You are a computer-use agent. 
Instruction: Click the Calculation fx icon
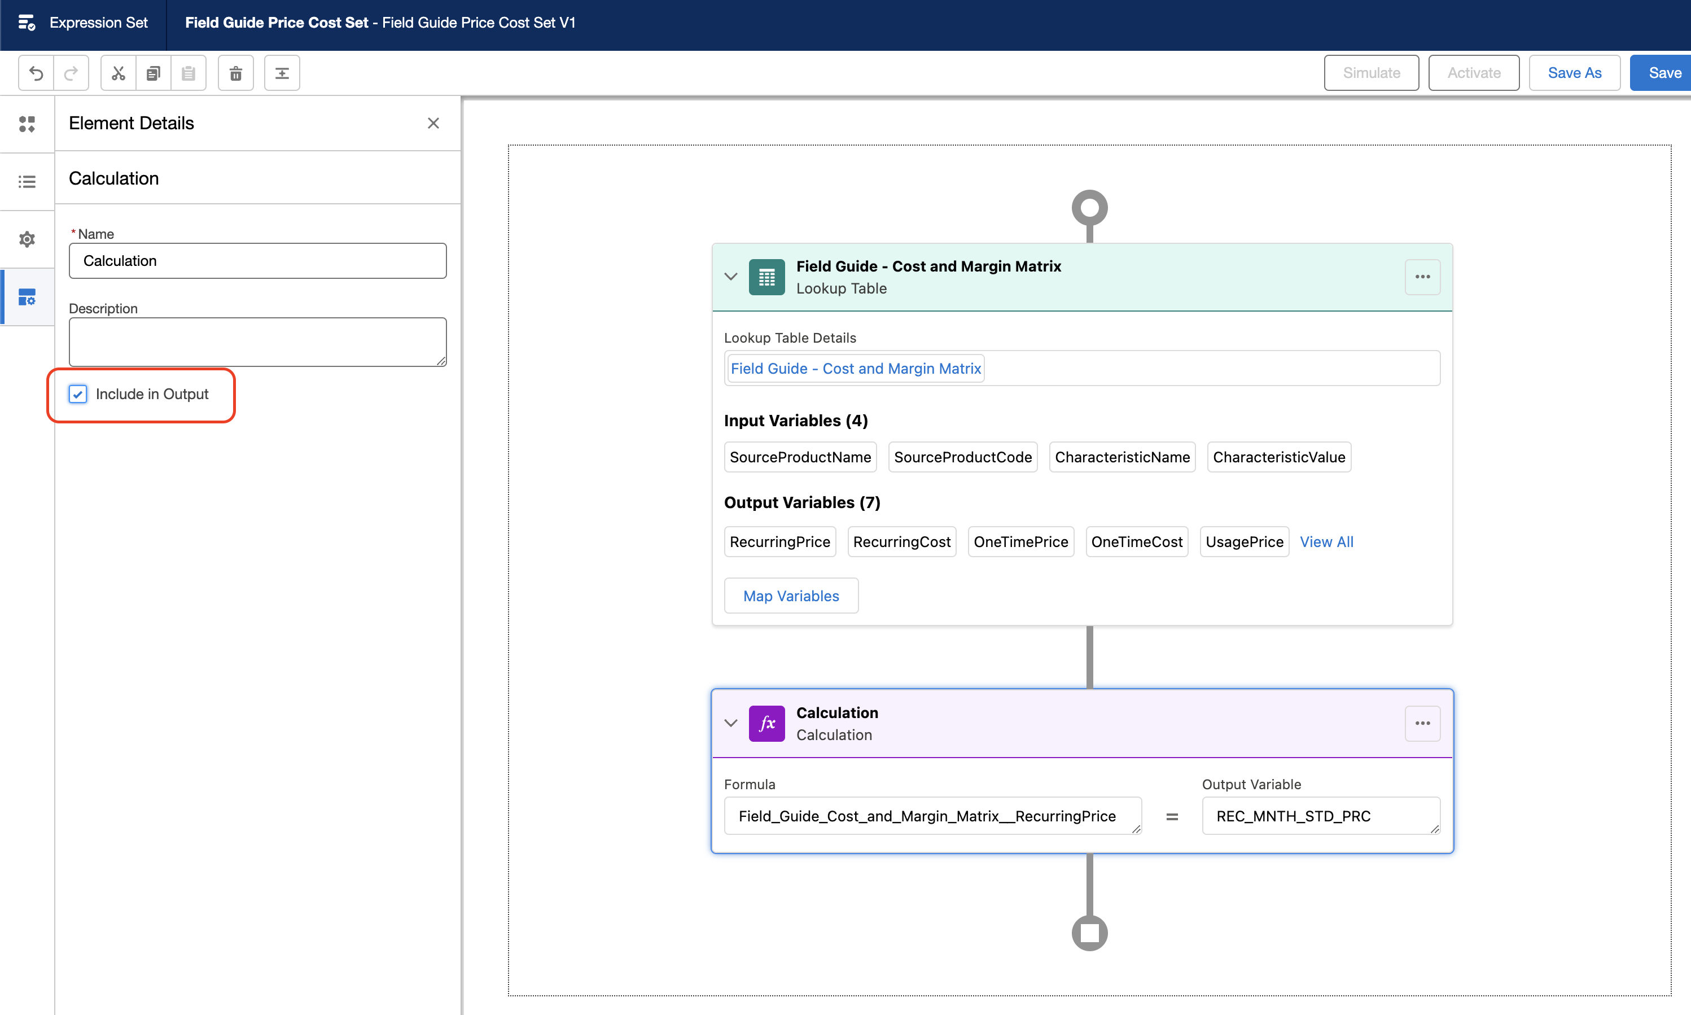coord(766,724)
